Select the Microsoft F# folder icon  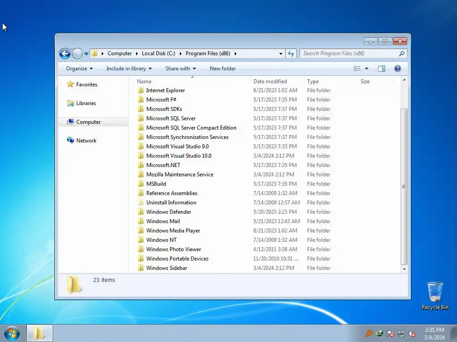(141, 100)
